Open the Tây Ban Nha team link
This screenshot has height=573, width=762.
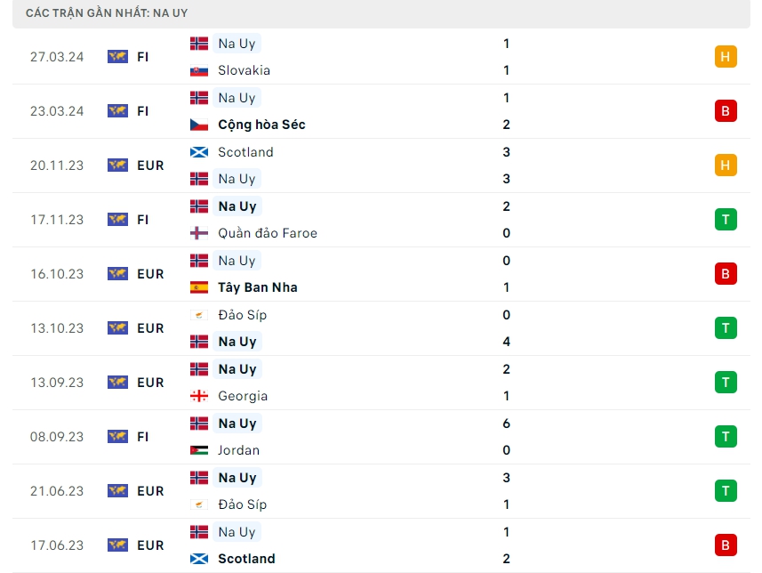click(257, 287)
